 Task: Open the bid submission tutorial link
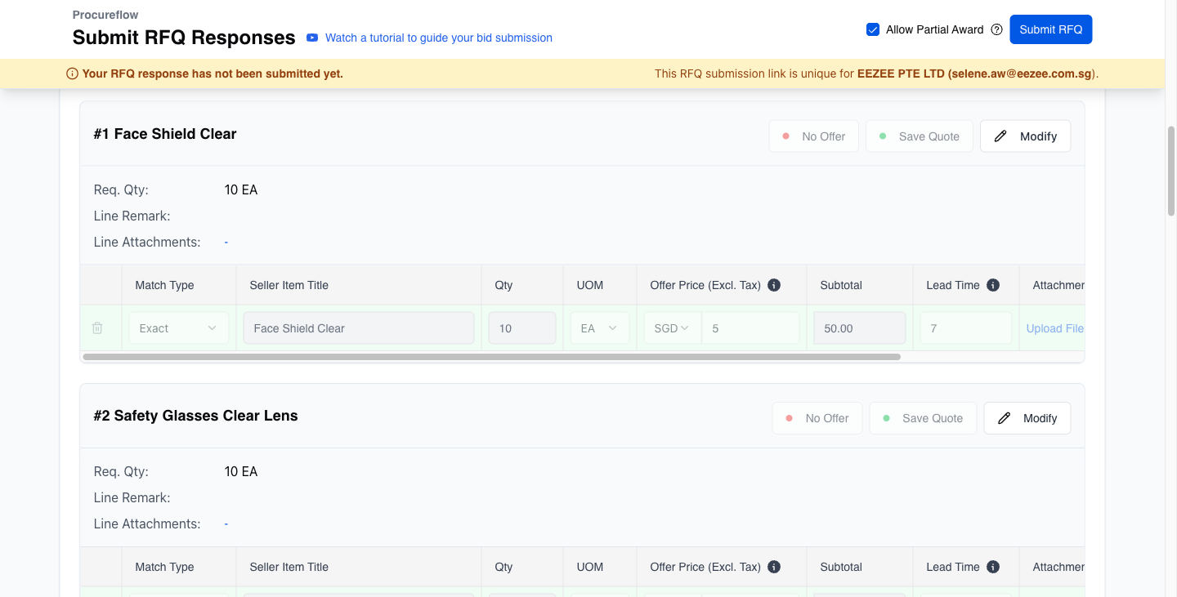point(439,38)
